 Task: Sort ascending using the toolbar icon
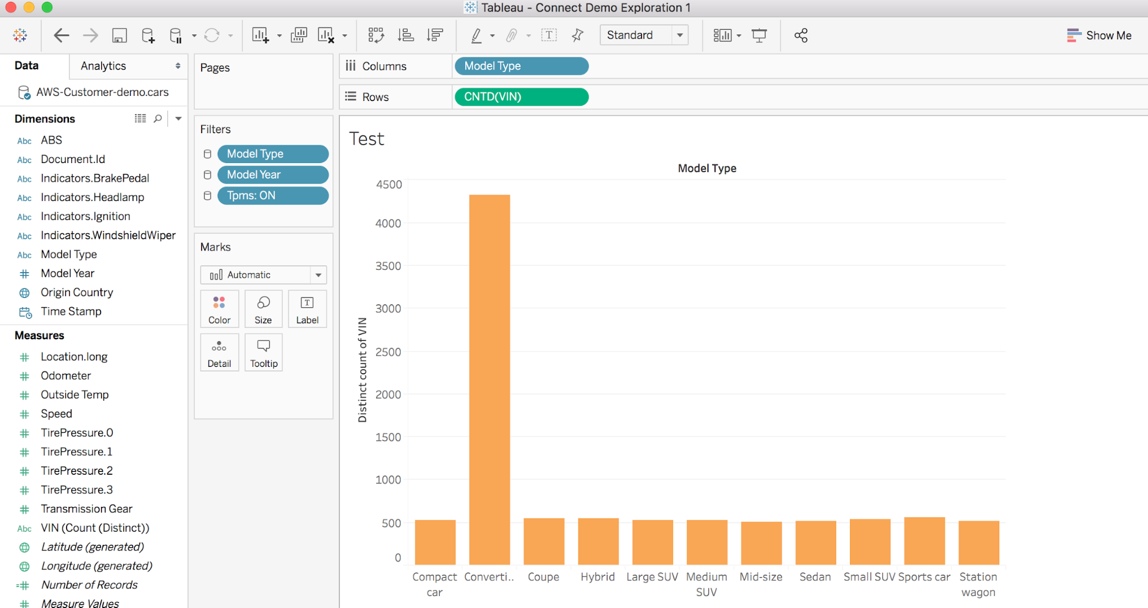click(x=406, y=35)
